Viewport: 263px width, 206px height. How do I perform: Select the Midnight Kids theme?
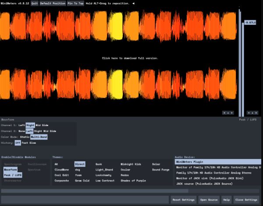coord(131,164)
